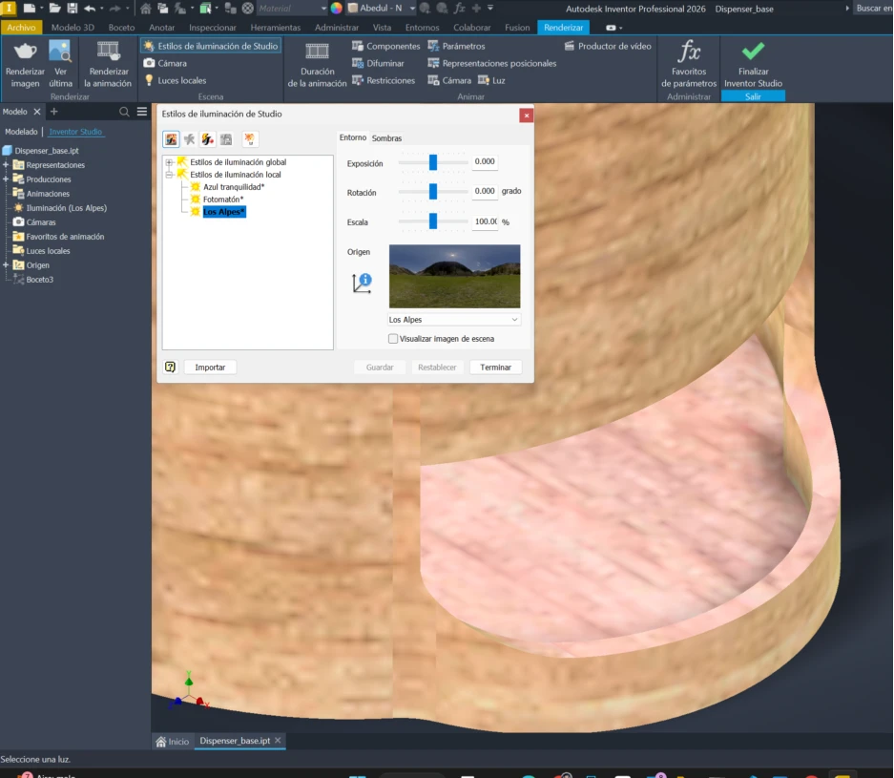Viewport: 894px width, 778px height.
Task: Click the Los Alpes environment thumbnail
Action: pyautogui.click(x=454, y=276)
